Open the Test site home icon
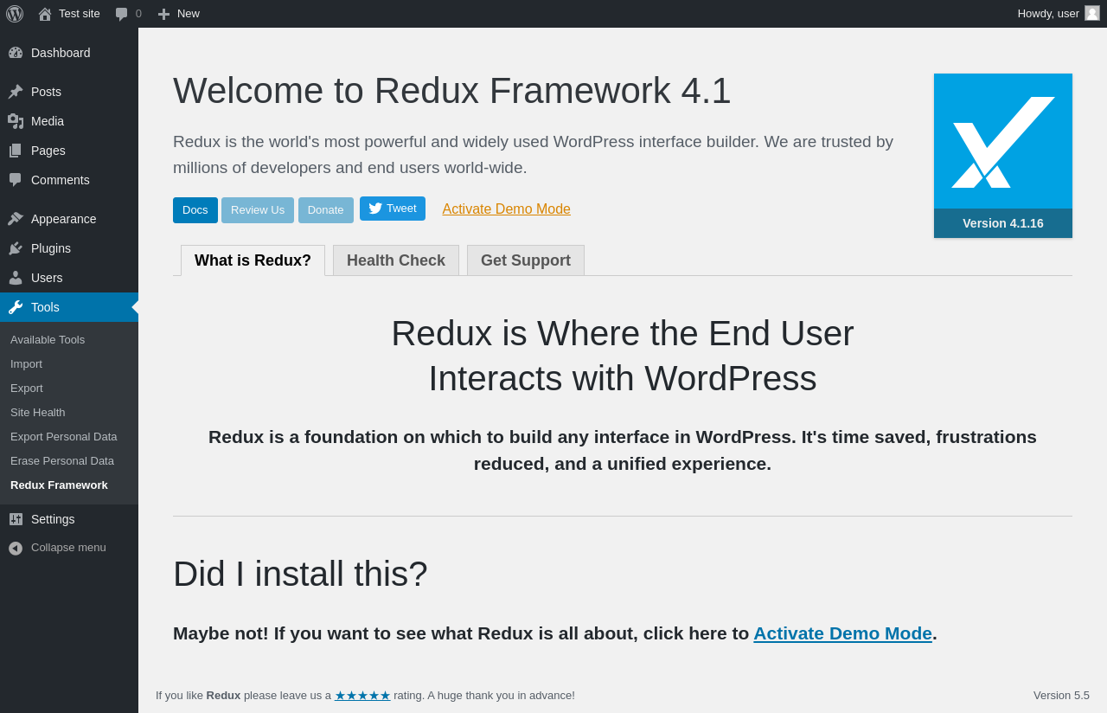This screenshot has height=713, width=1107. (45, 14)
